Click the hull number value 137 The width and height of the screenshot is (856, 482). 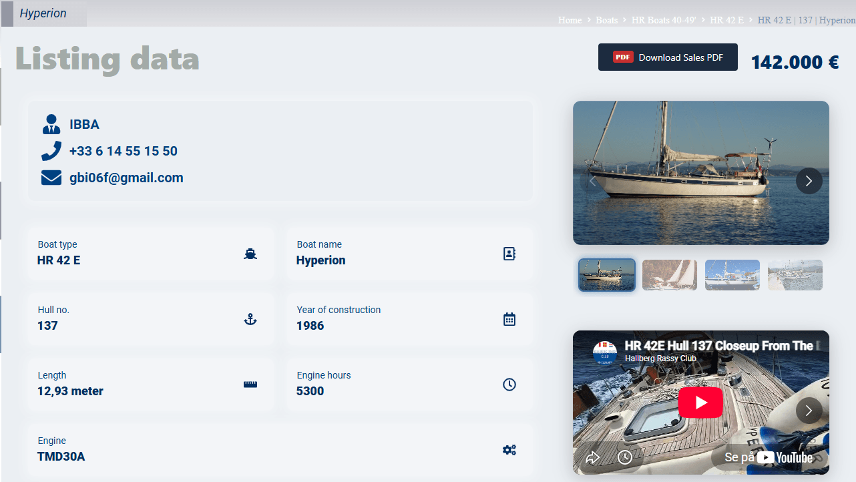click(x=47, y=326)
